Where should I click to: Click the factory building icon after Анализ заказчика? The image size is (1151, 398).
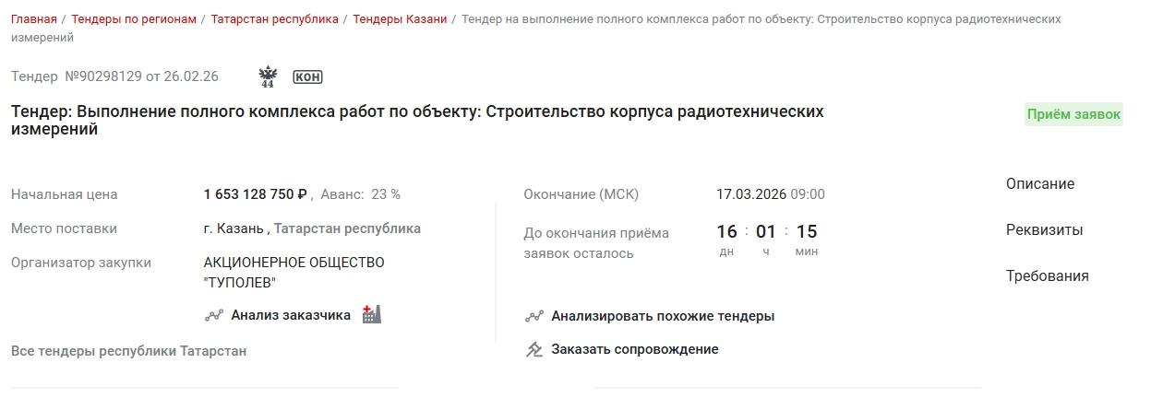[x=371, y=314]
